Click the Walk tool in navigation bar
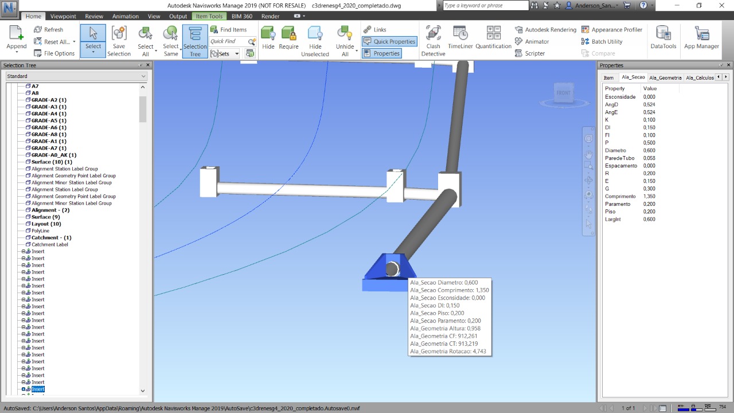Image resolution: width=734 pixels, height=413 pixels. [x=588, y=210]
